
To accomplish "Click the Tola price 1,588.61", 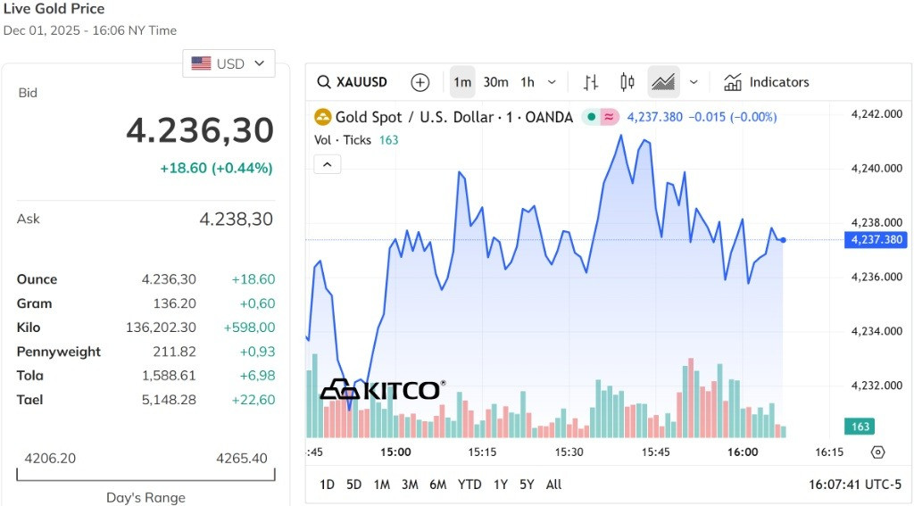I will pos(169,376).
